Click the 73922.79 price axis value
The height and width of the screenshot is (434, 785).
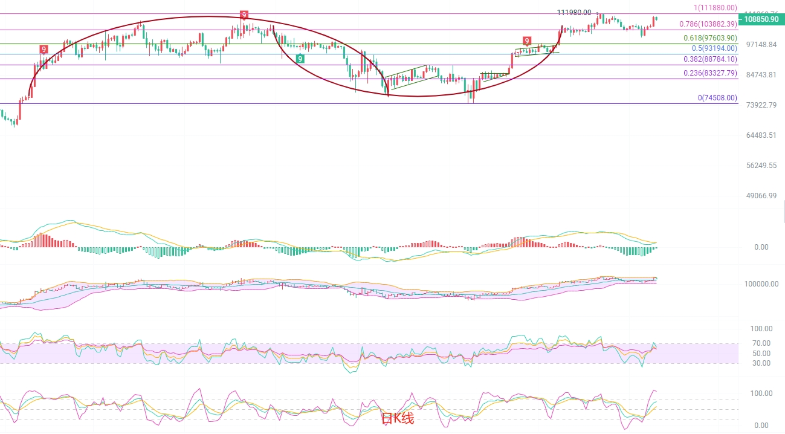coord(760,105)
